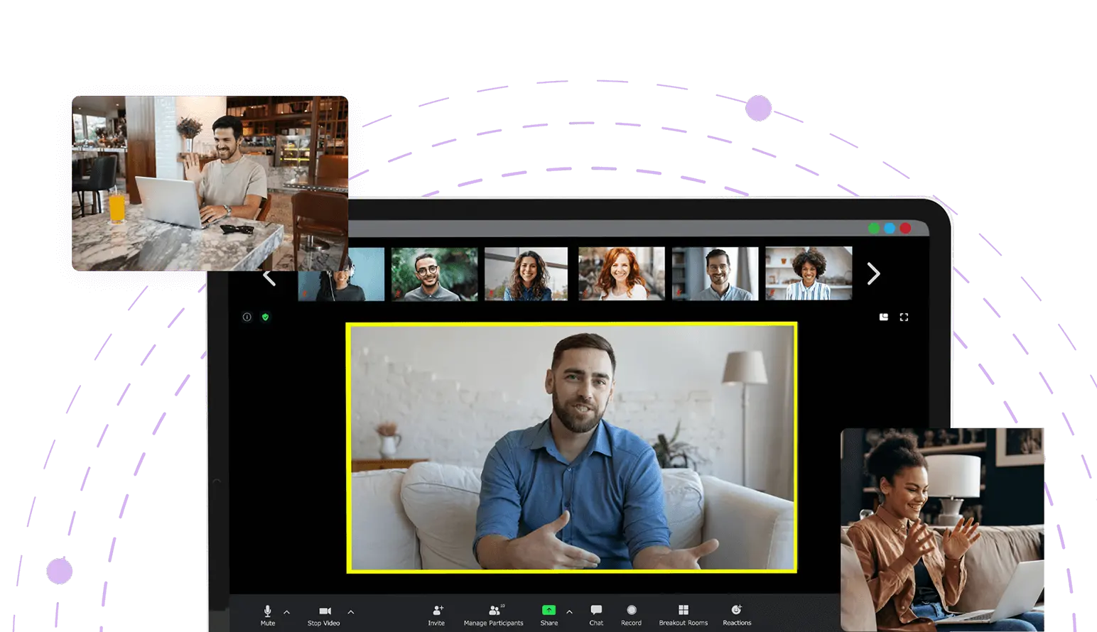Expand video options arrow beside Stop Video

(x=351, y=611)
